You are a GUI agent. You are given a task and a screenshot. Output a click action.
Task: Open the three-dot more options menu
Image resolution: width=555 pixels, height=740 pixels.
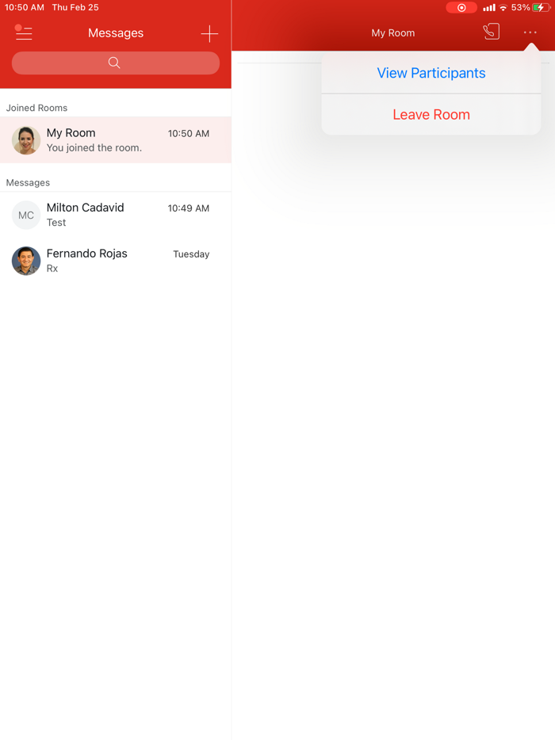click(x=530, y=32)
